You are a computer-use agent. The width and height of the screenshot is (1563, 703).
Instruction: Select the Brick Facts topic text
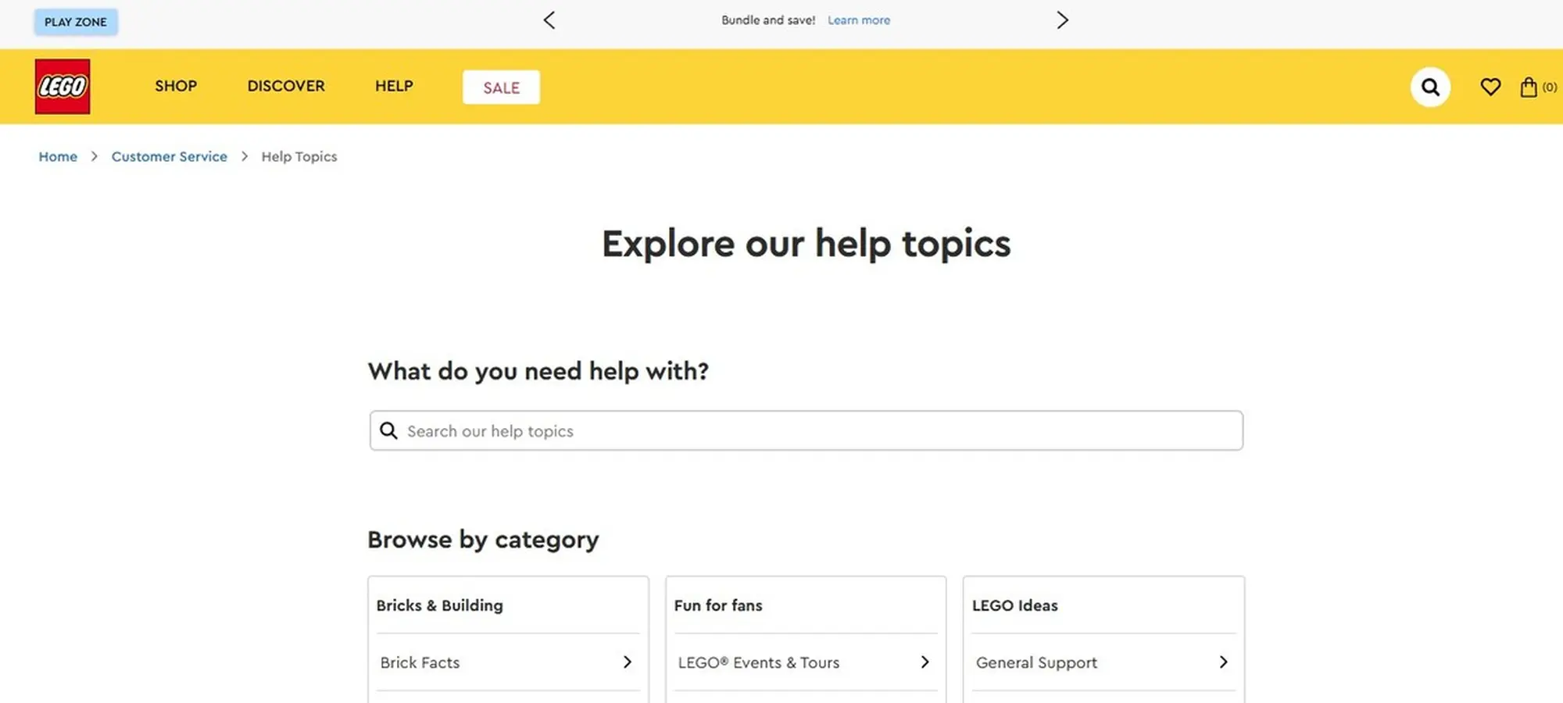coord(420,662)
